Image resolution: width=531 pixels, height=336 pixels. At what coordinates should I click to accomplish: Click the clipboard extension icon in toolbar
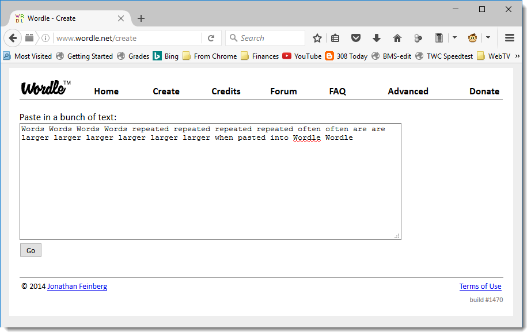[x=439, y=38]
